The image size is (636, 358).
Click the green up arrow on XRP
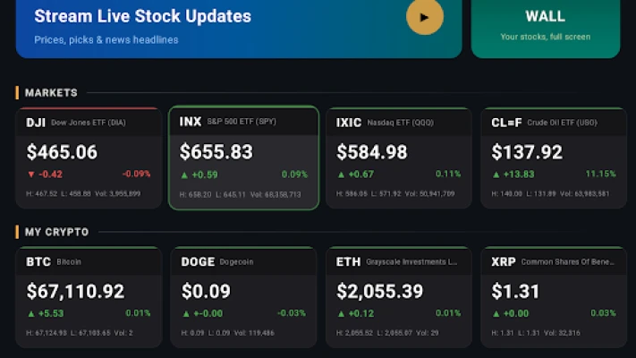pyautogui.click(x=496, y=314)
